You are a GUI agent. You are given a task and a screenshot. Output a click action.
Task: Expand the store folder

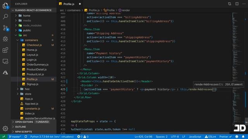coord(28,94)
